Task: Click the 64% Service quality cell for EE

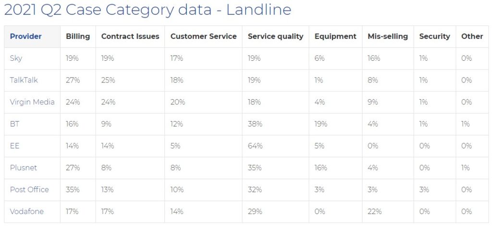Action: coord(255,146)
